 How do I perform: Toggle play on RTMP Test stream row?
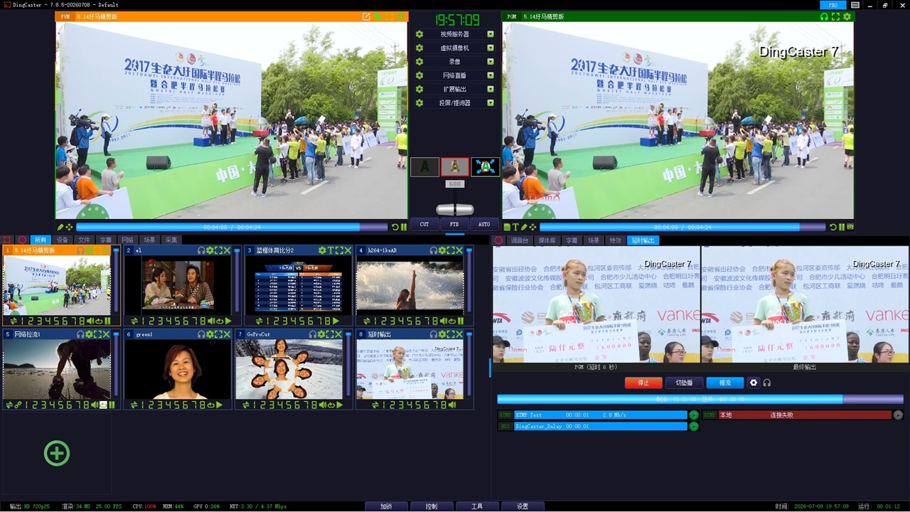coord(694,415)
